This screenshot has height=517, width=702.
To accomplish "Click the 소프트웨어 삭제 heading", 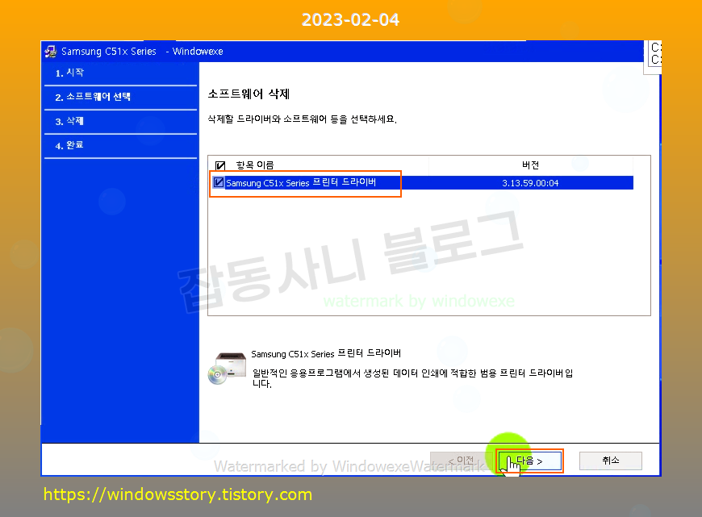I will [x=249, y=94].
